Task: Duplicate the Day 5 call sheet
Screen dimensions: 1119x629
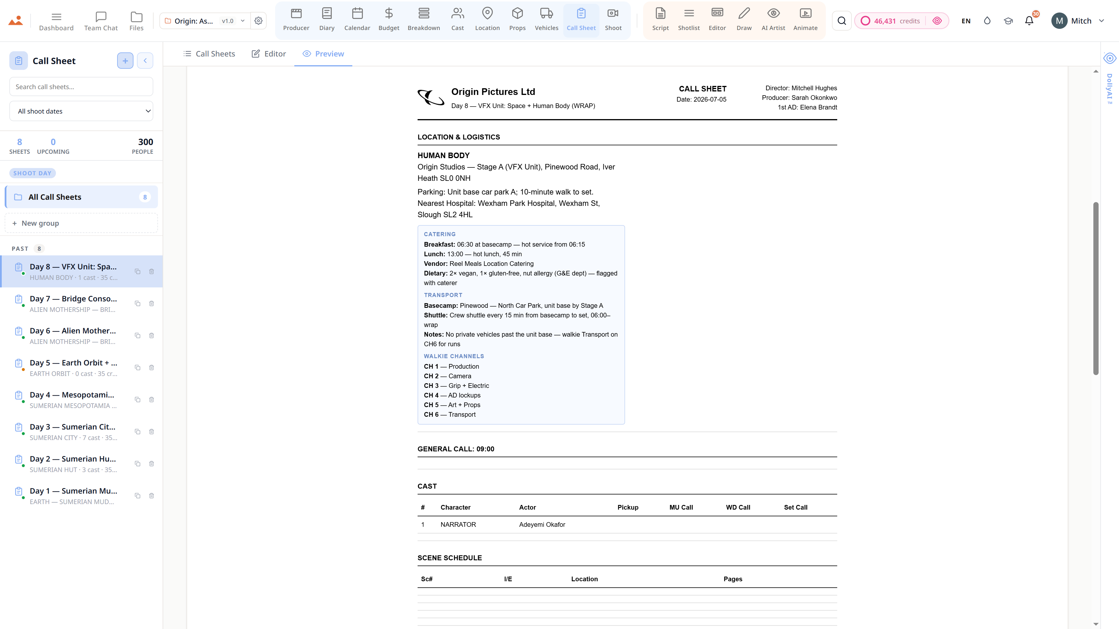Action: pos(137,368)
